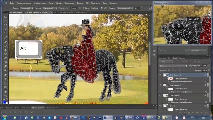
Task: Open the layer filter type dropdown
Action: [x=166, y=62]
